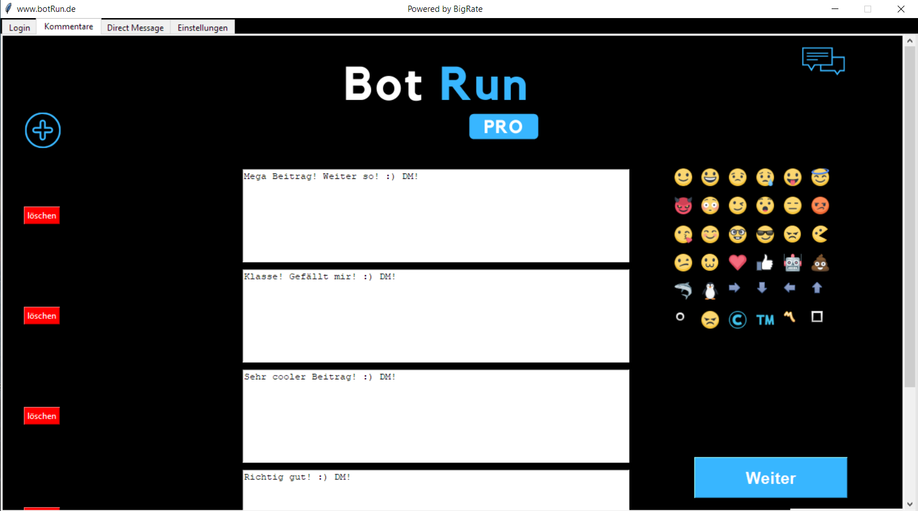Screen dimensions: 918x511
Task: Delete the 'Mega Beitrag' comment with löschen
Action: click(42, 216)
